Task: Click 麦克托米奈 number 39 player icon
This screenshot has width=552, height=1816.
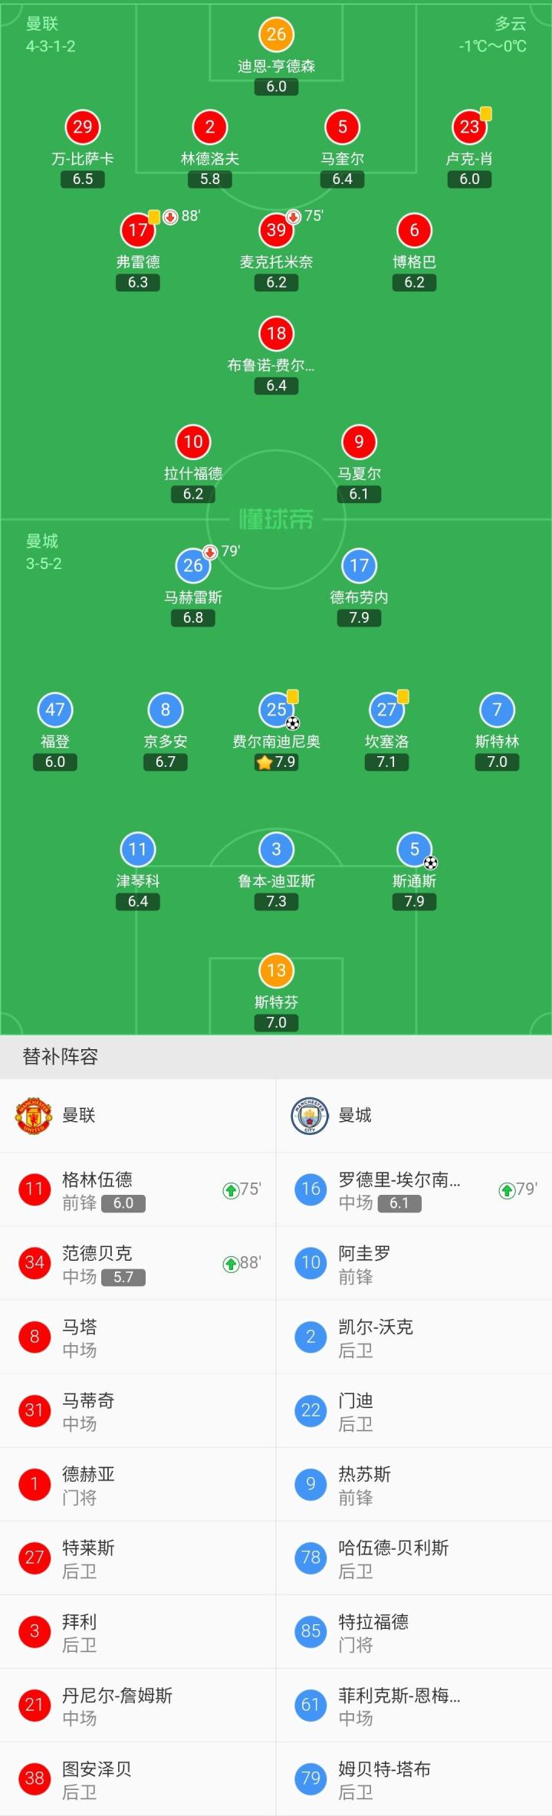Action: point(276,230)
